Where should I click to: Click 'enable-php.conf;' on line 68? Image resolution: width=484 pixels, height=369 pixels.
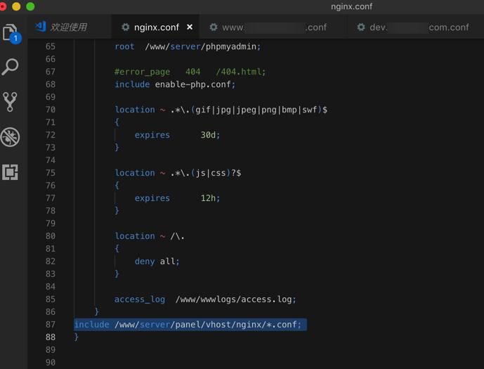[x=195, y=84]
